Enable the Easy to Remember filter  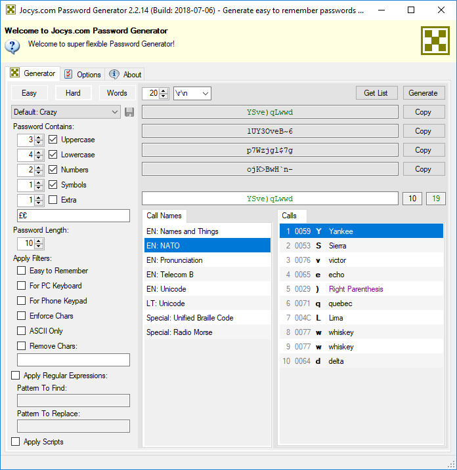tap(21, 270)
